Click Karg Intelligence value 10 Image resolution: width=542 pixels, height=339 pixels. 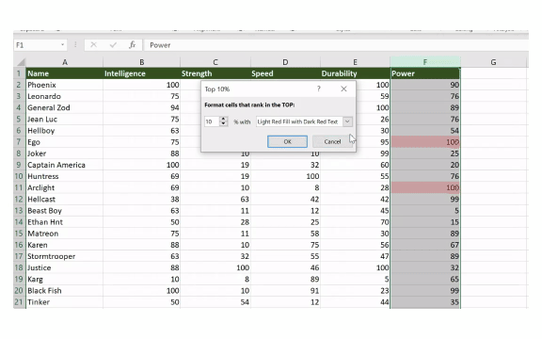coord(142,279)
